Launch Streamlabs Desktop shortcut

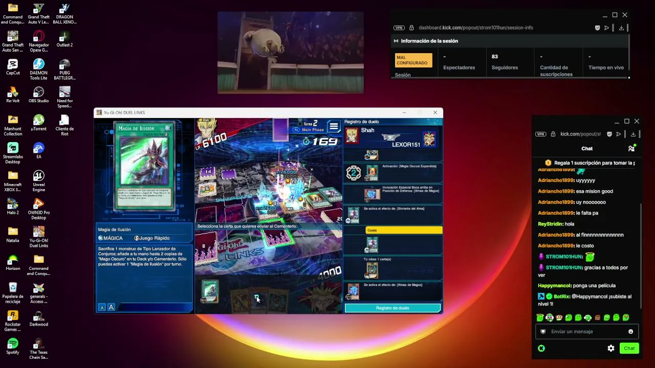(13, 153)
